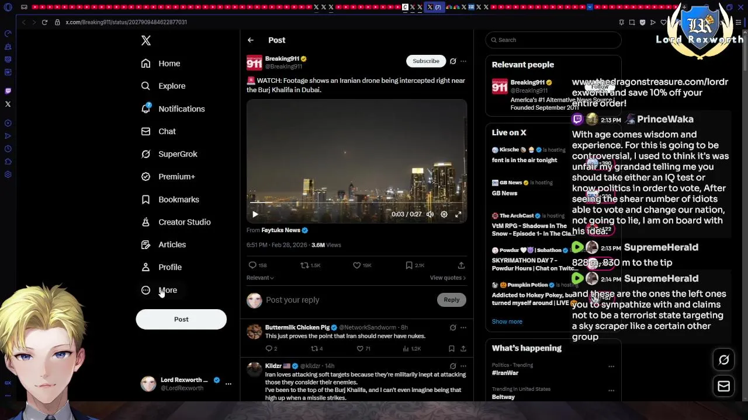This screenshot has height=420, width=748.
Task: Open Bookmarks from the sidebar
Action: click(x=170, y=199)
